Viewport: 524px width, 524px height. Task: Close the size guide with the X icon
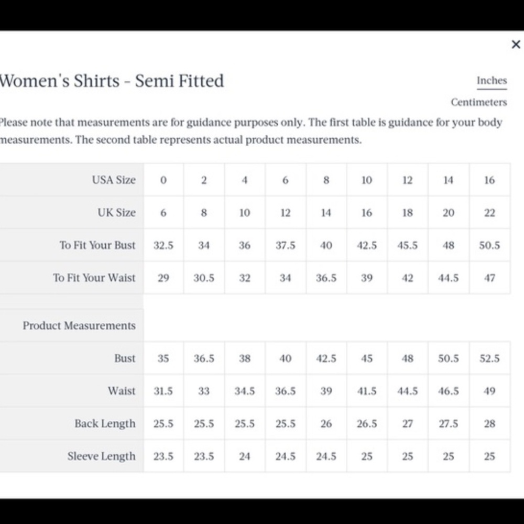click(516, 44)
